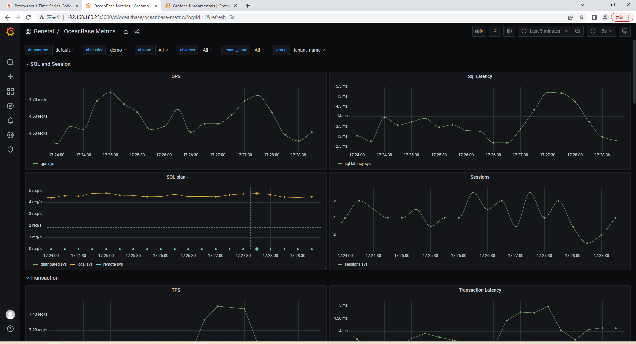Click the Add panel icon
This screenshot has width=636, height=344.
(x=479, y=31)
